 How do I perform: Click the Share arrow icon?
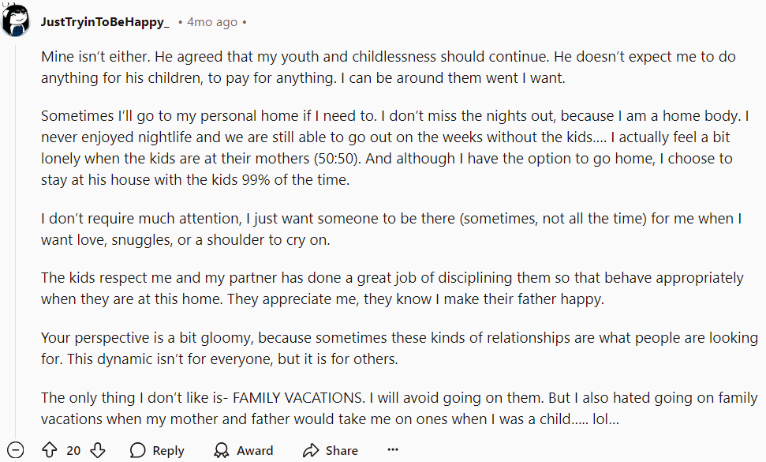[x=310, y=450]
